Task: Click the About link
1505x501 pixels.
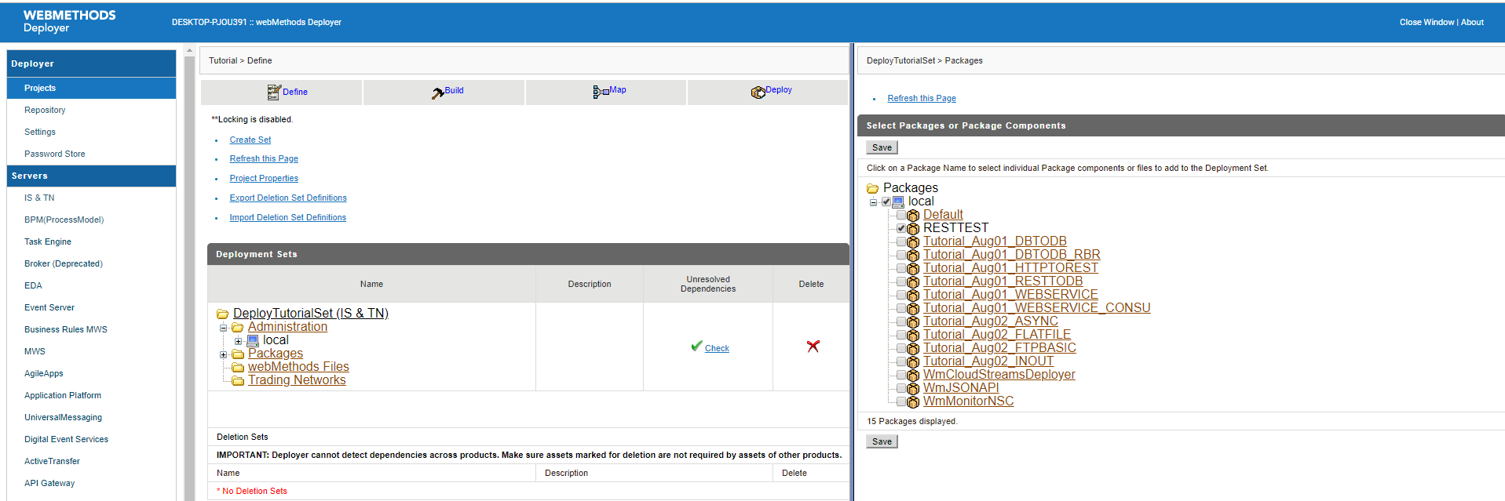Action: click(1472, 22)
